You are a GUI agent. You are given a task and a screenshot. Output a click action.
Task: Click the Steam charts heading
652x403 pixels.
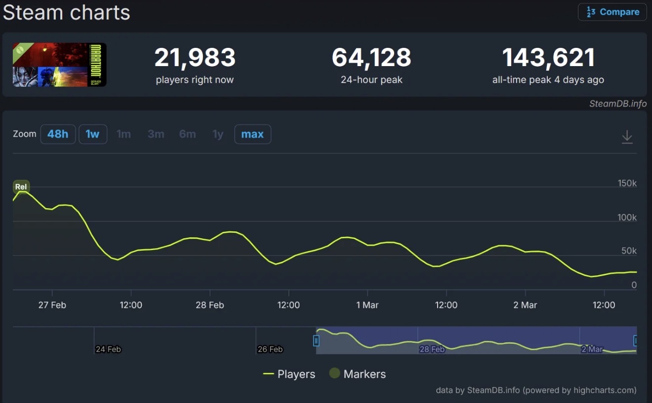[67, 12]
